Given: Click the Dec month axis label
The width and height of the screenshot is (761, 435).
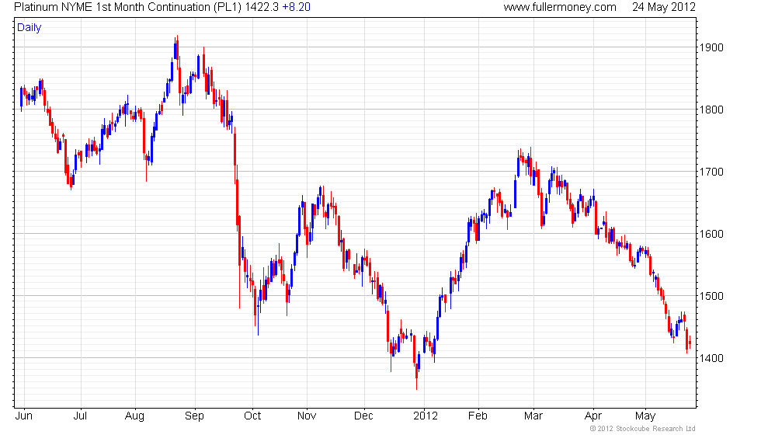Looking at the screenshot, I should (x=363, y=416).
